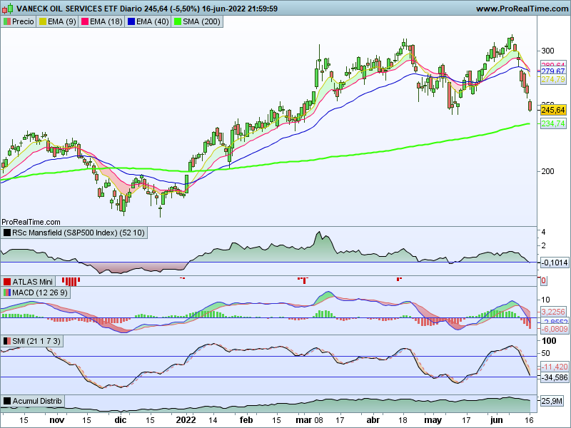571x428 pixels.
Task: Click the SMI value tag -34,586
Action: pyautogui.click(x=555, y=377)
